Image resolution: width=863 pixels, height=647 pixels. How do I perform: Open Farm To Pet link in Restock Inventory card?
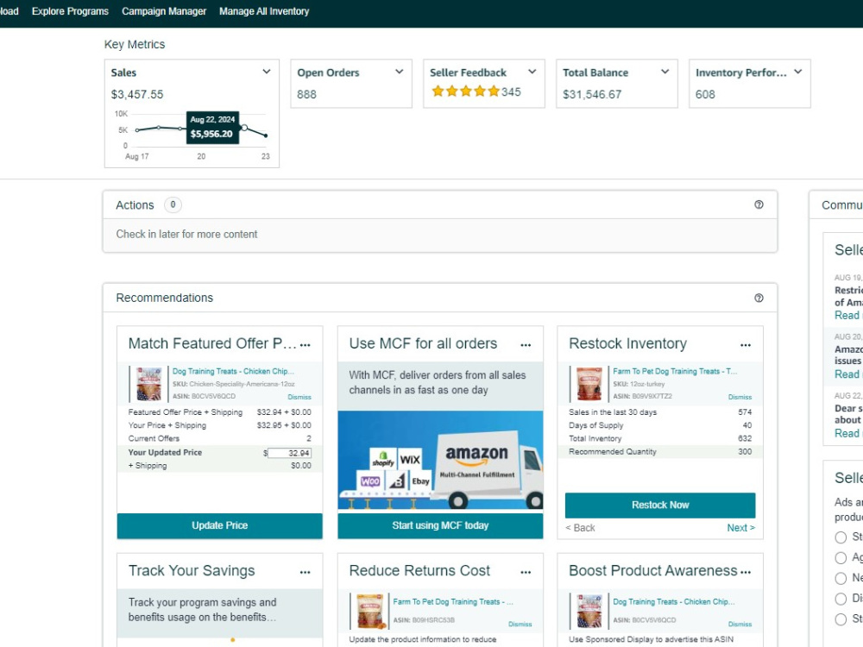click(x=675, y=371)
